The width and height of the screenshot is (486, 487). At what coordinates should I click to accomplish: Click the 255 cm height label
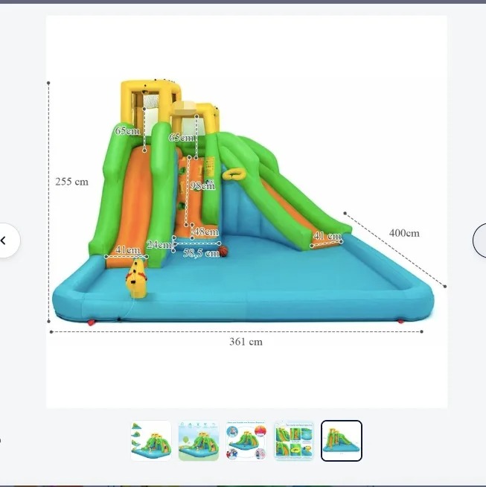71,182
